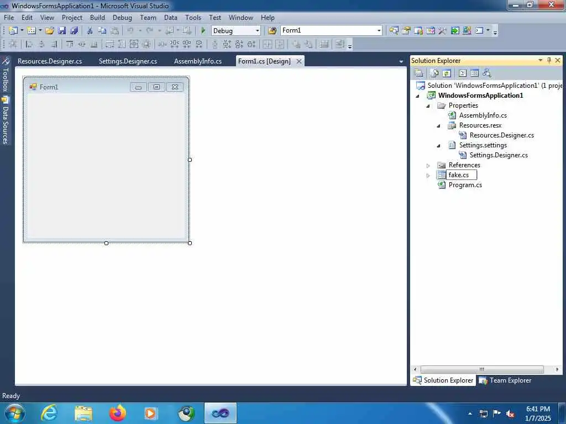Open the Toolbox via the hammer-and-wrench icon
Viewport: 566px width, 424px height.
coord(443,31)
